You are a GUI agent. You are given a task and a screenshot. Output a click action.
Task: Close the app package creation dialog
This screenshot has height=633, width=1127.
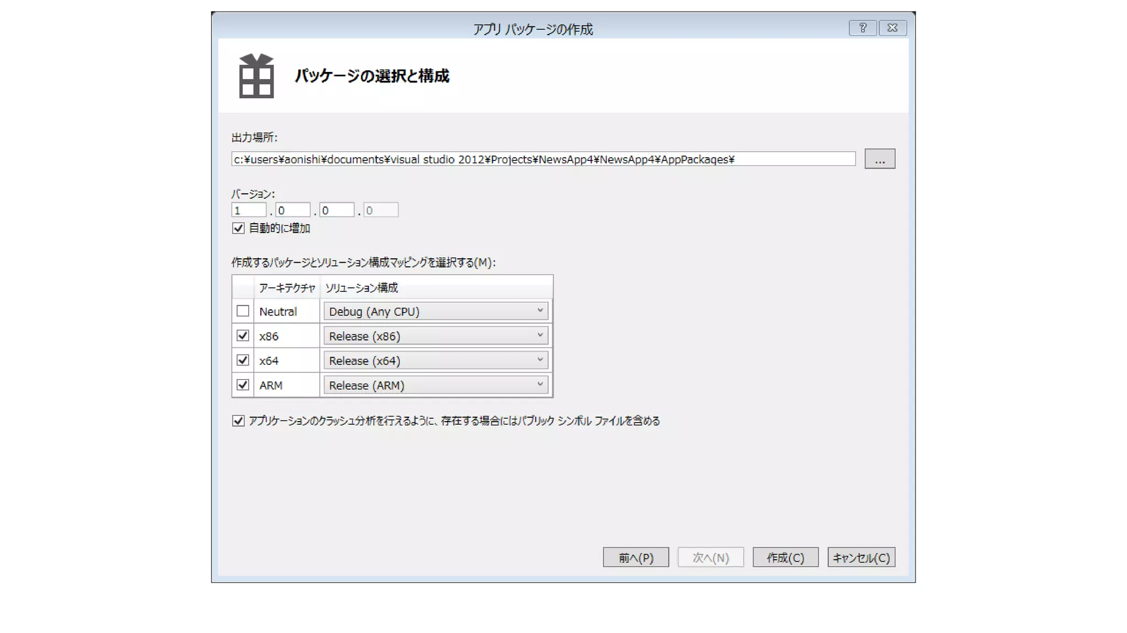point(893,28)
